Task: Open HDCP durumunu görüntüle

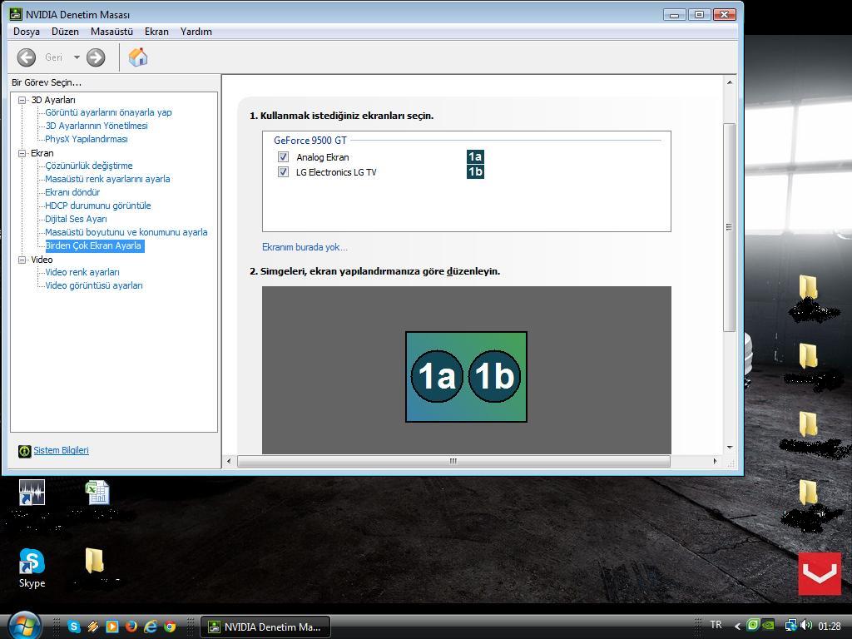Action: click(x=98, y=206)
